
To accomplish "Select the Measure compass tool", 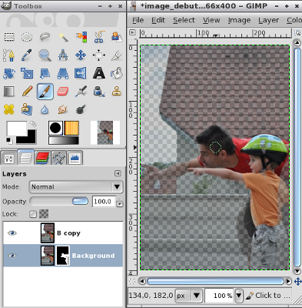I will tap(63, 55).
